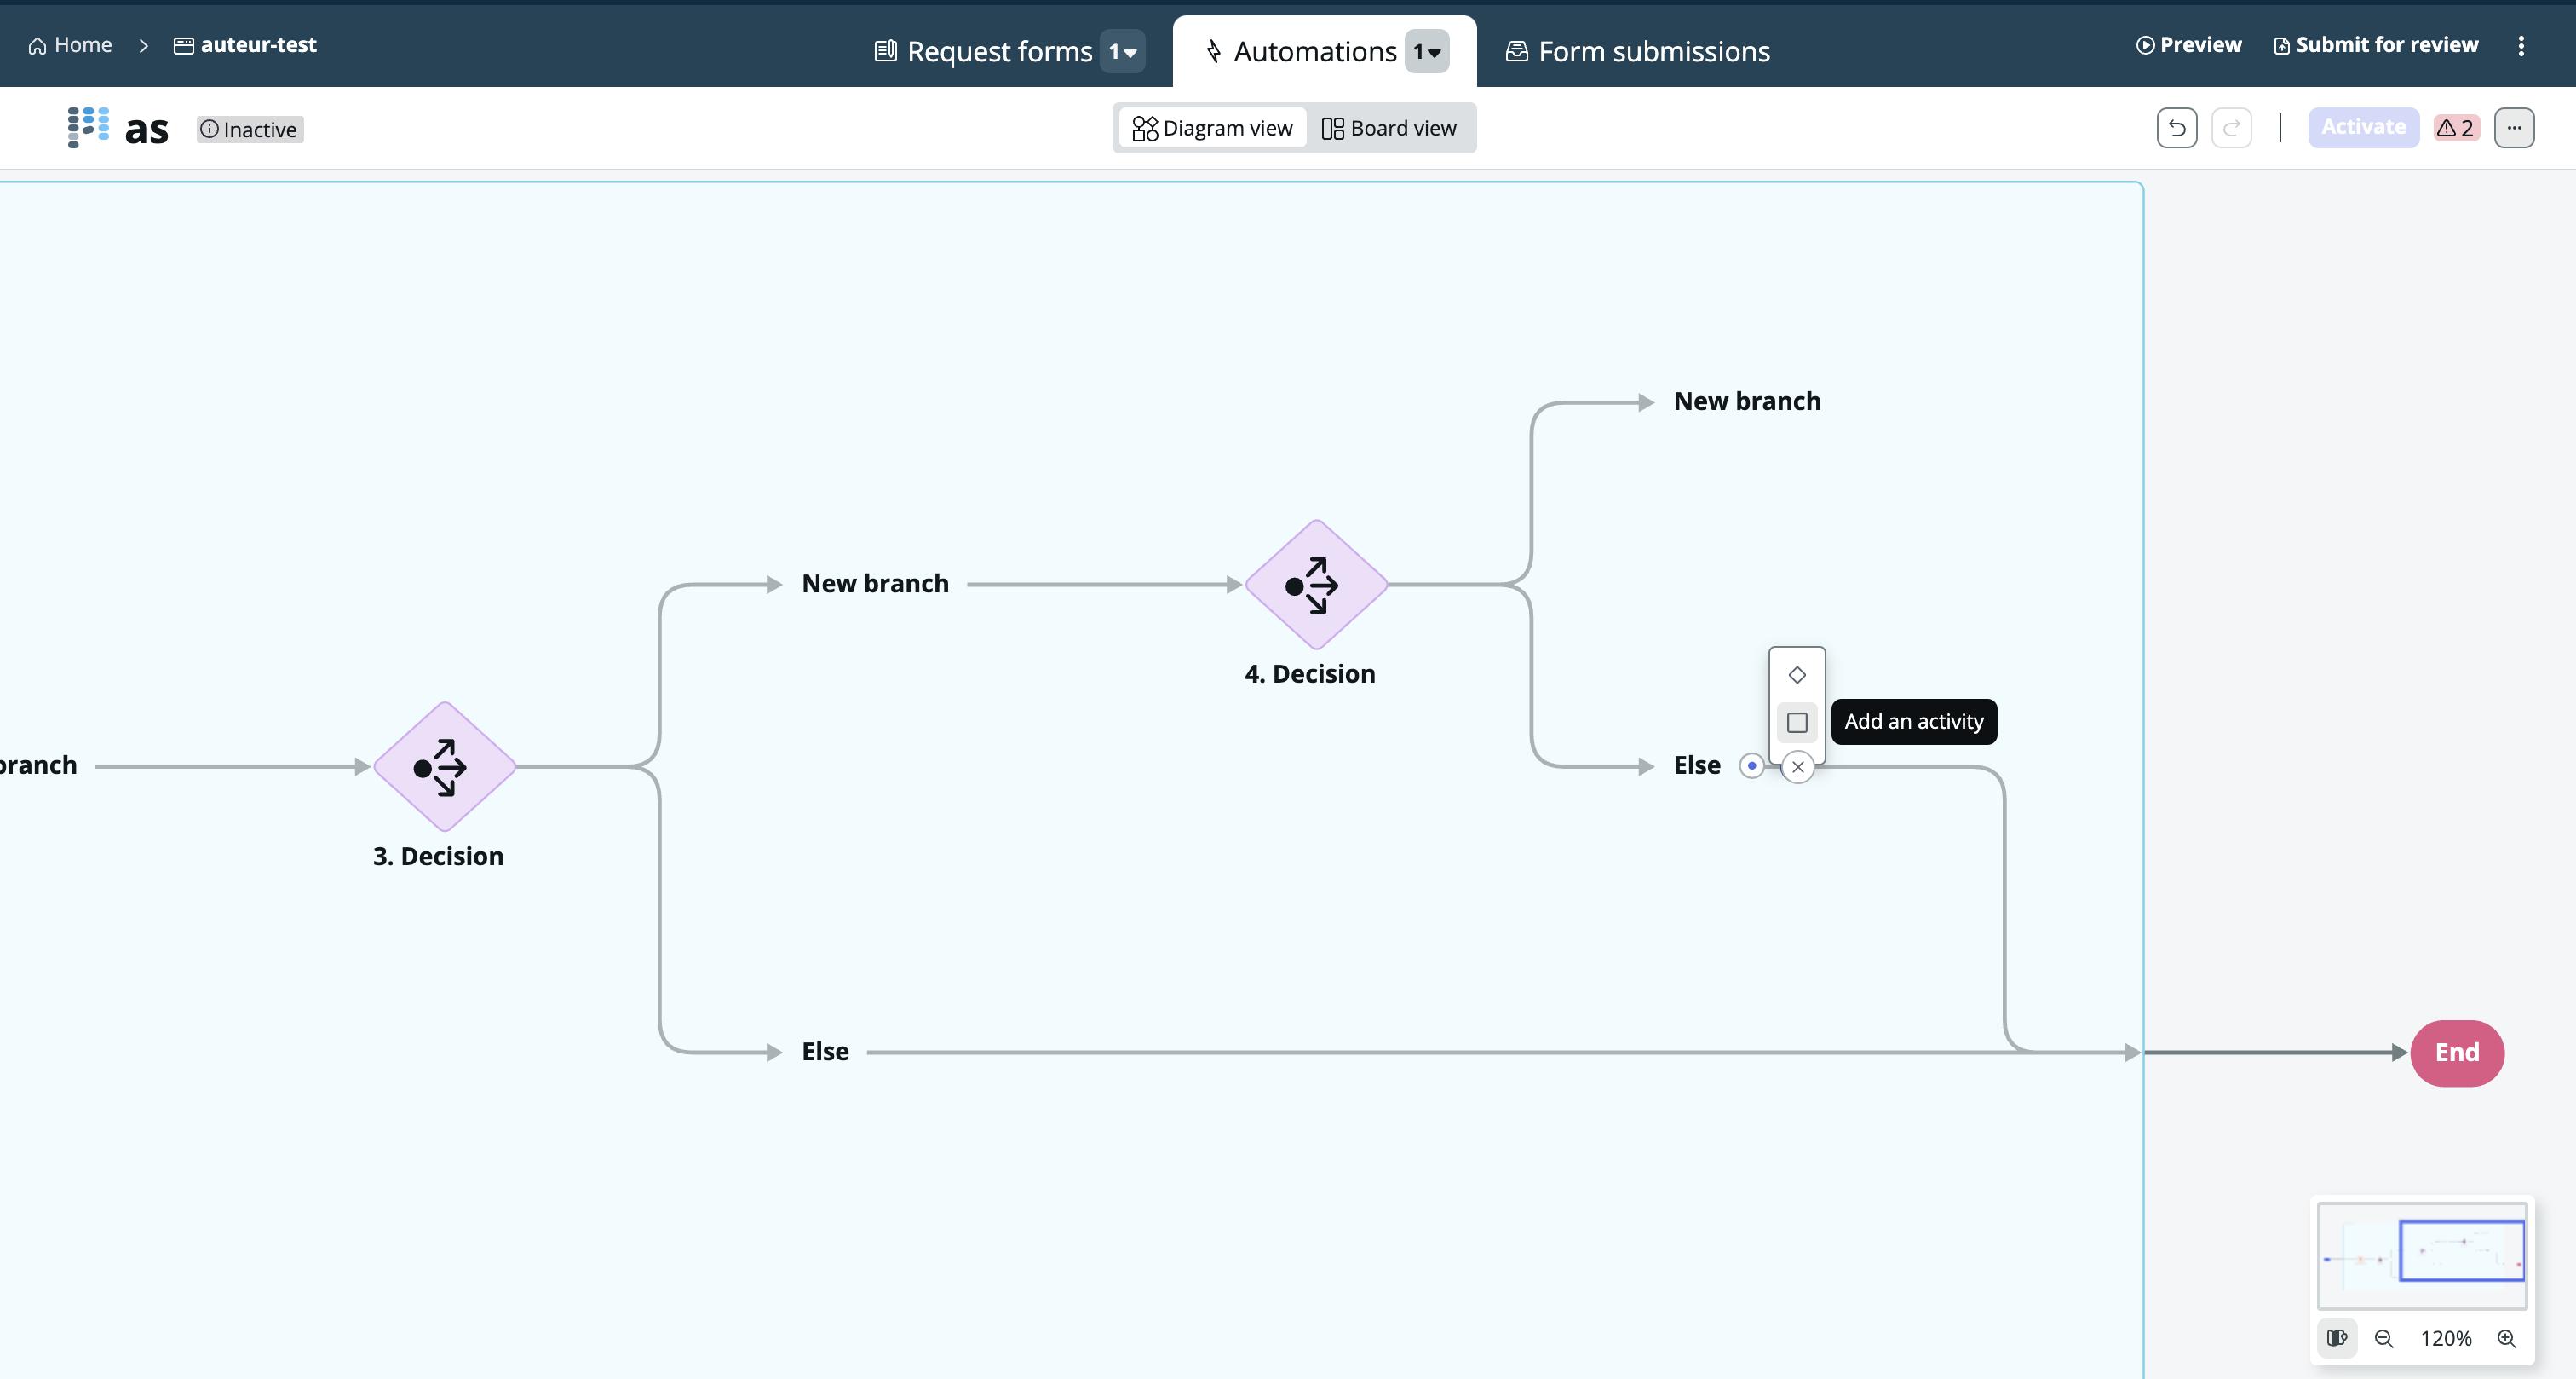The height and width of the screenshot is (1379, 2576).
Task: Toggle the minimap visibility
Action: pyautogui.click(x=2336, y=1339)
